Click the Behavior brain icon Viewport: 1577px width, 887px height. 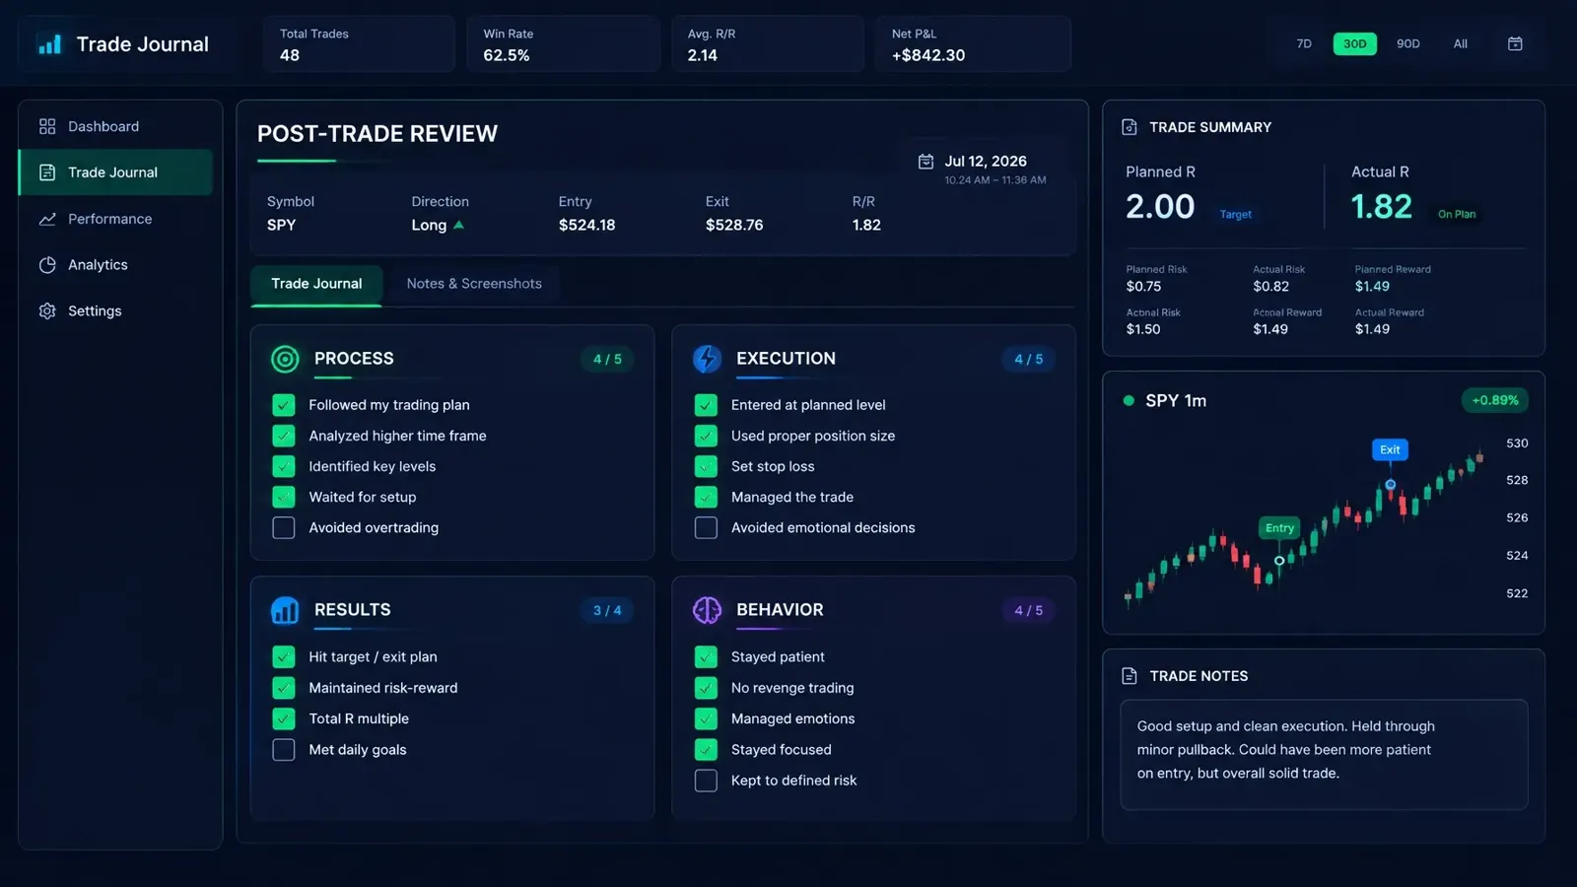click(x=707, y=610)
